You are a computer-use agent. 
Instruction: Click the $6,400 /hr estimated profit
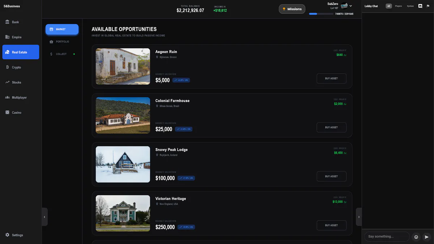point(340,153)
